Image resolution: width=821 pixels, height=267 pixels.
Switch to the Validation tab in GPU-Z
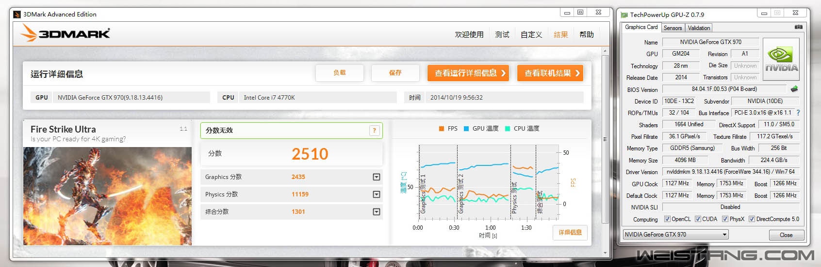coord(699,28)
